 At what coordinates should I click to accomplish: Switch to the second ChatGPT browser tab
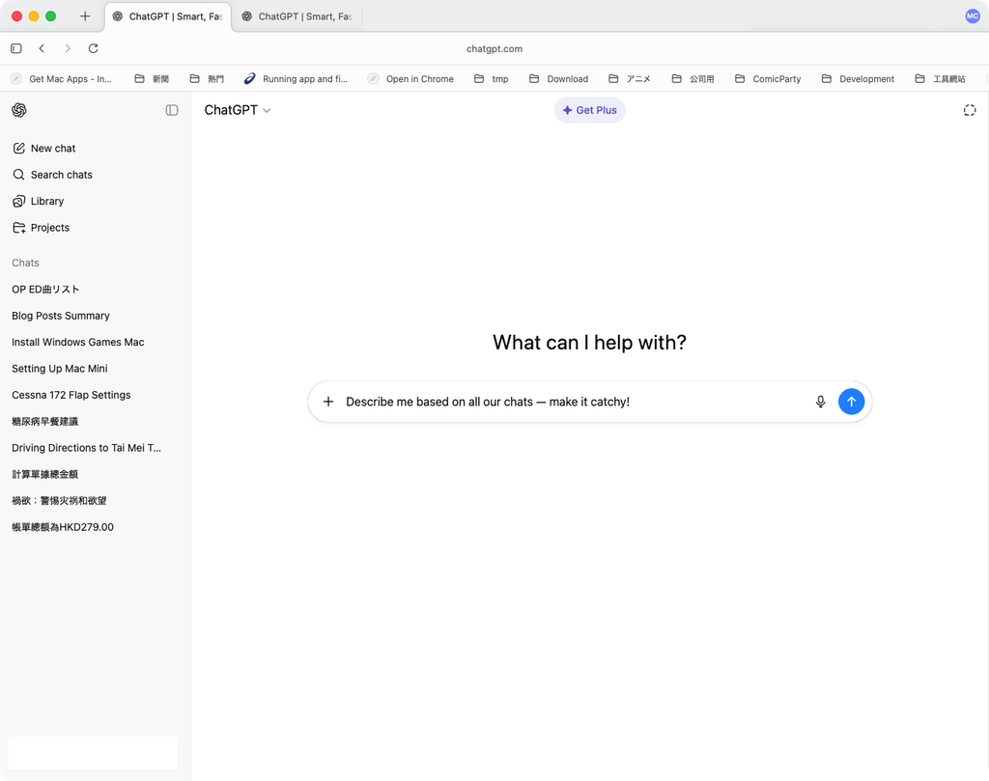pyautogui.click(x=299, y=16)
